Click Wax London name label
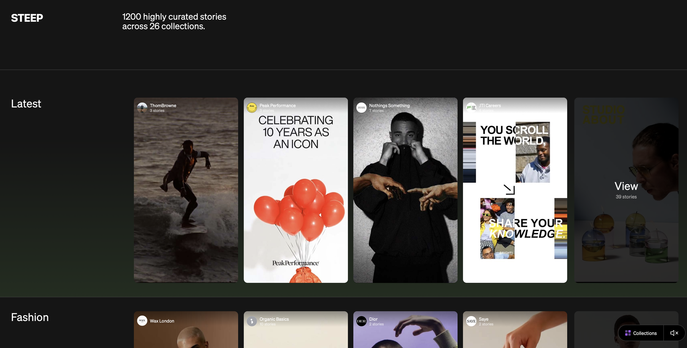Image resolution: width=687 pixels, height=348 pixels. (x=162, y=321)
